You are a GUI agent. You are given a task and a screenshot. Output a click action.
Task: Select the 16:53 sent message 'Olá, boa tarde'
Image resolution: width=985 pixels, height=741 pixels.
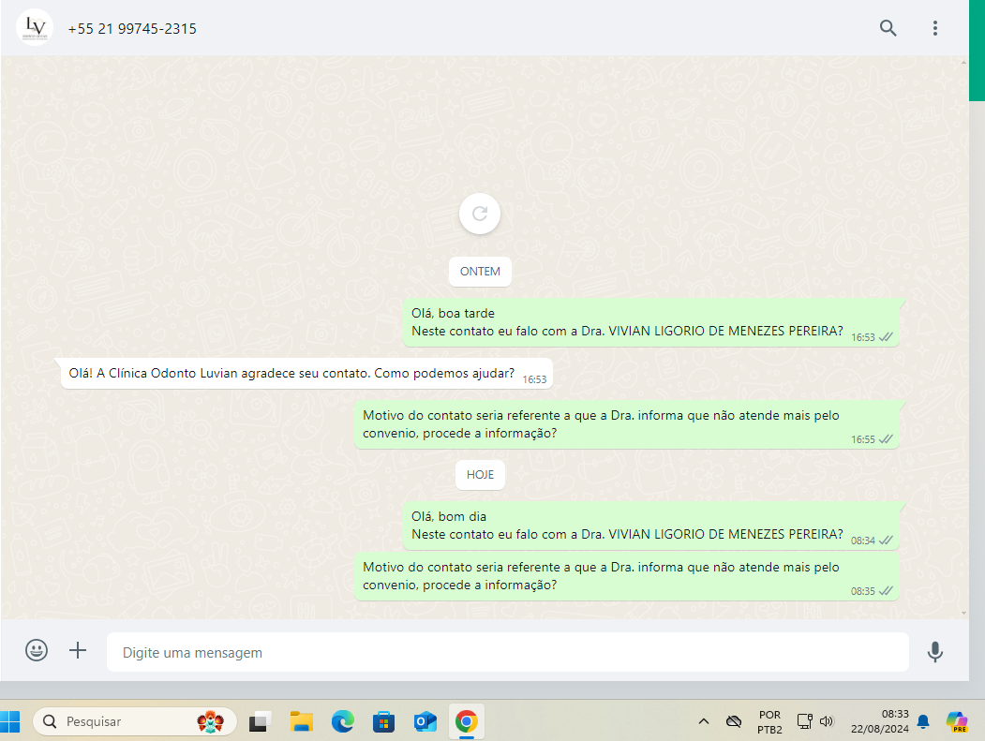click(x=650, y=322)
